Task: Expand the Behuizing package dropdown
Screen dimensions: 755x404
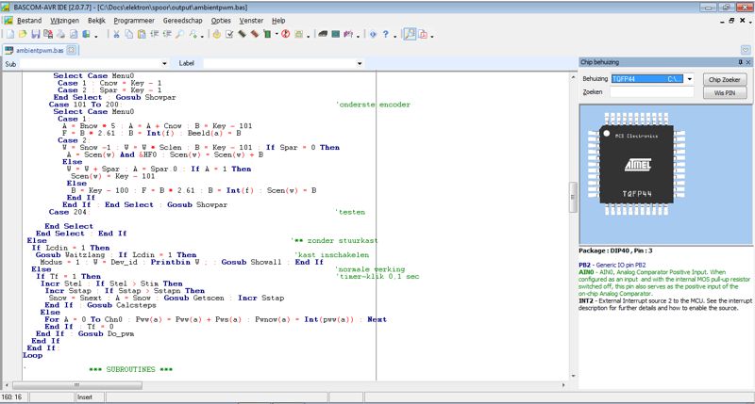Action: pyautogui.click(x=690, y=79)
